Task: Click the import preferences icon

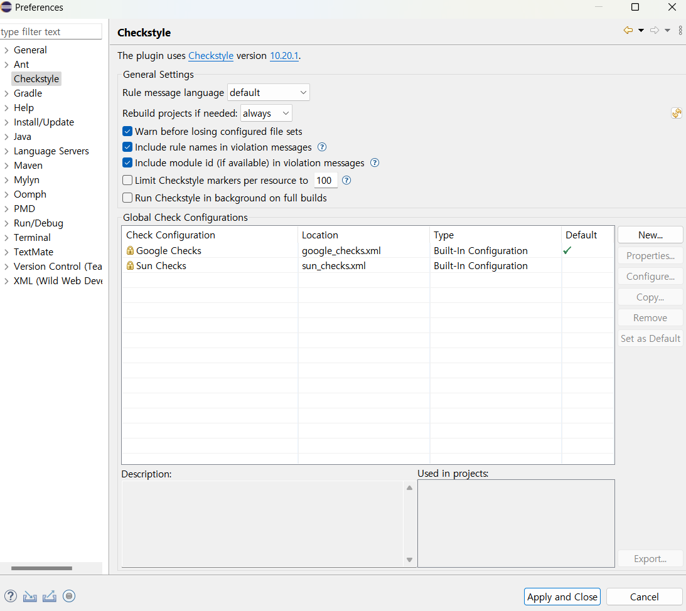Action: tap(29, 596)
